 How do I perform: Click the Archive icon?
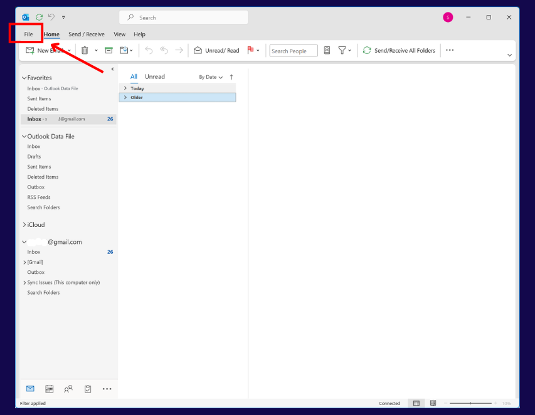109,51
